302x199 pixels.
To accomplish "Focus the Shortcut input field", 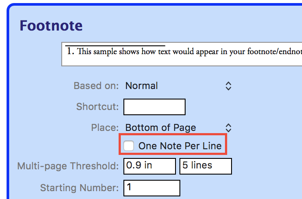I will pos(155,107).
